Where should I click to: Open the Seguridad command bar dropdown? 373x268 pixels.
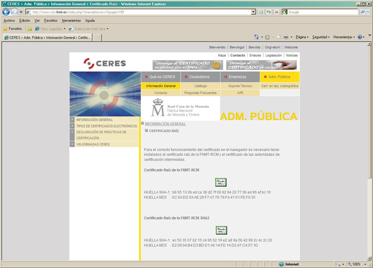pyautogui.click(x=321, y=37)
